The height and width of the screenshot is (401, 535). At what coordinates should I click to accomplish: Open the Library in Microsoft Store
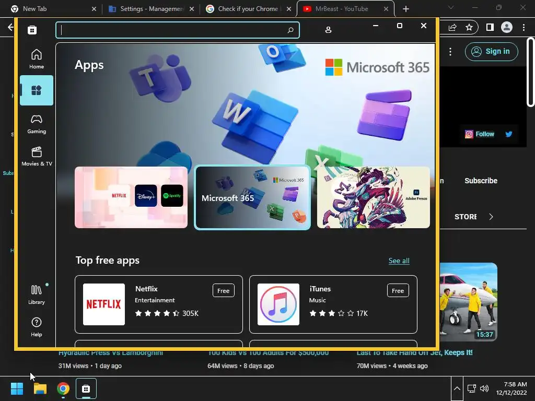tap(37, 295)
